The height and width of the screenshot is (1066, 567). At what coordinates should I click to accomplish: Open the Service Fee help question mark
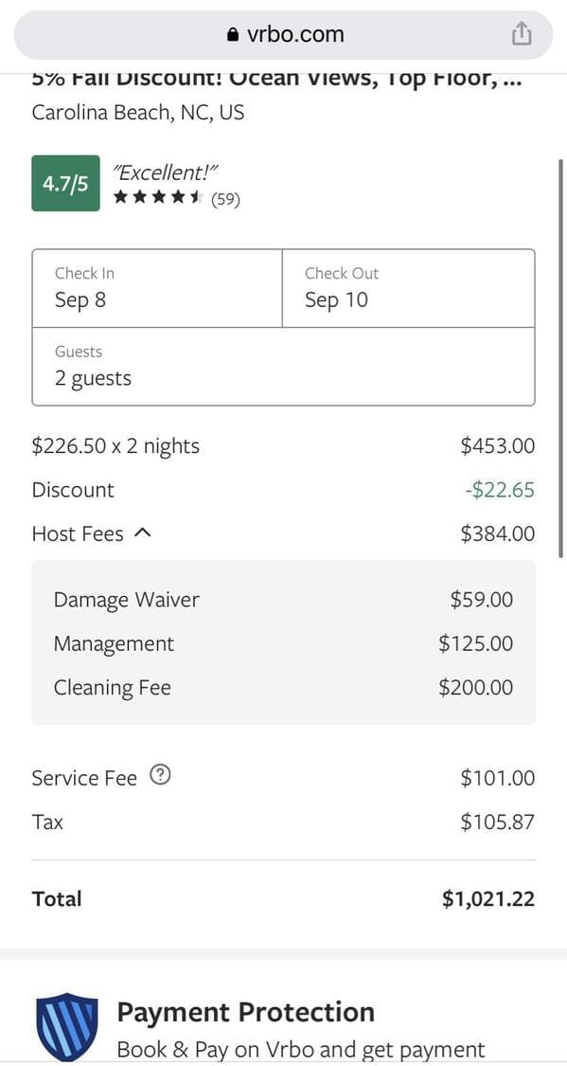click(x=160, y=775)
